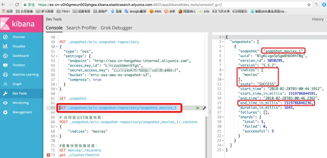Collapse restore body at editor line 67
Screen dimensions: 327x158
click(57, 127)
